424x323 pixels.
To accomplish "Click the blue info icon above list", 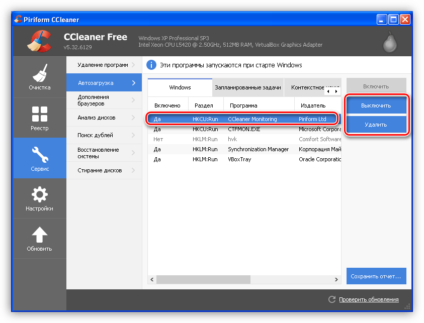I will [151, 65].
